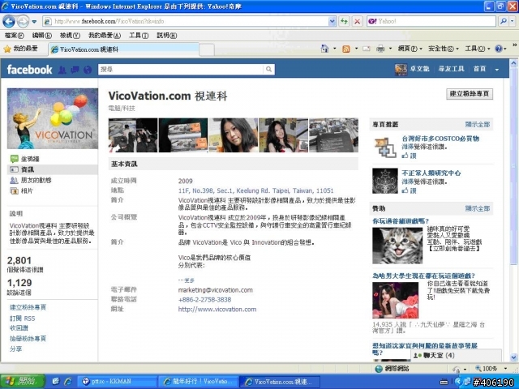Click the Keelung Rd. Taipei address link
Viewport: 519px width, 389px height.
(255, 191)
